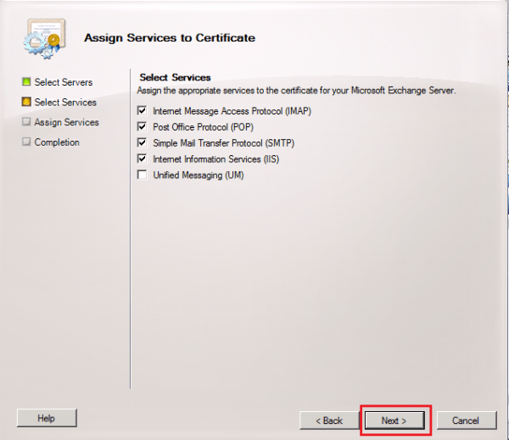Uncheck the Post Office Protocol (POP) checkbox

coord(142,127)
